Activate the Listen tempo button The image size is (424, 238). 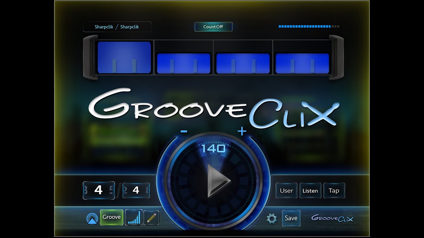(310, 191)
